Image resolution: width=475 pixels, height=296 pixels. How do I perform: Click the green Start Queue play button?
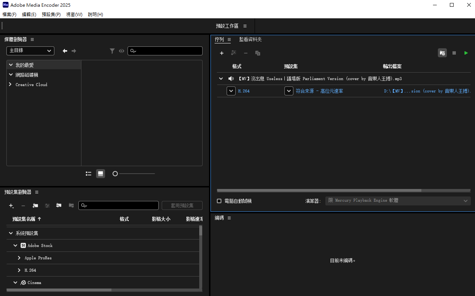[x=466, y=53]
